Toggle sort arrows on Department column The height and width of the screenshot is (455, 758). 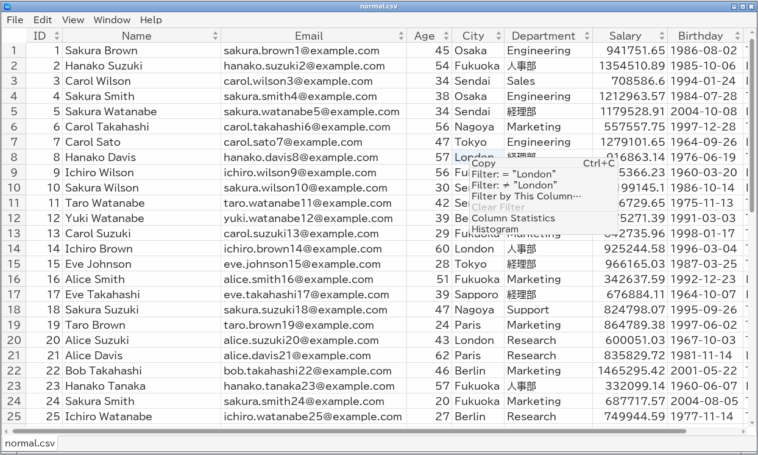pyautogui.click(x=587, y=36)
